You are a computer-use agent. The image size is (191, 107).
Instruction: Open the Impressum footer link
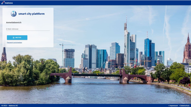pos(173,106)
